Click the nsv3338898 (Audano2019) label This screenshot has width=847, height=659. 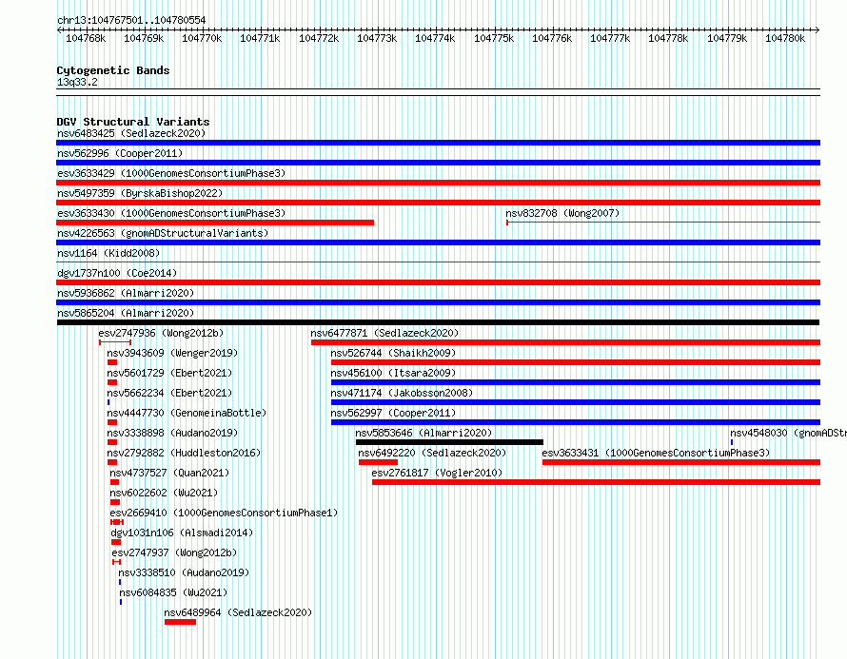tap(172, 433)
